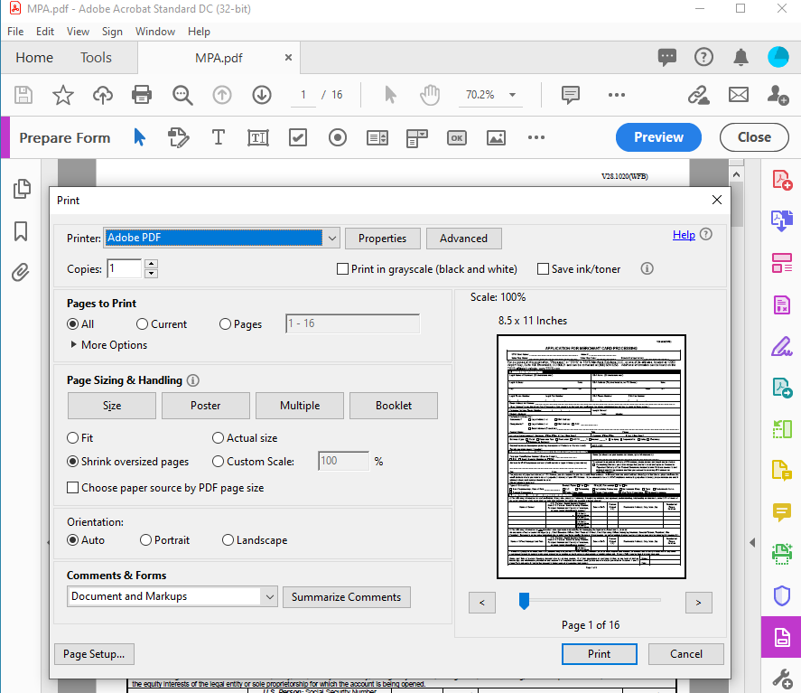Enable Print in grayscale checkbox
Viewport: 801px width, 693px height.
[x=343, y=269]
